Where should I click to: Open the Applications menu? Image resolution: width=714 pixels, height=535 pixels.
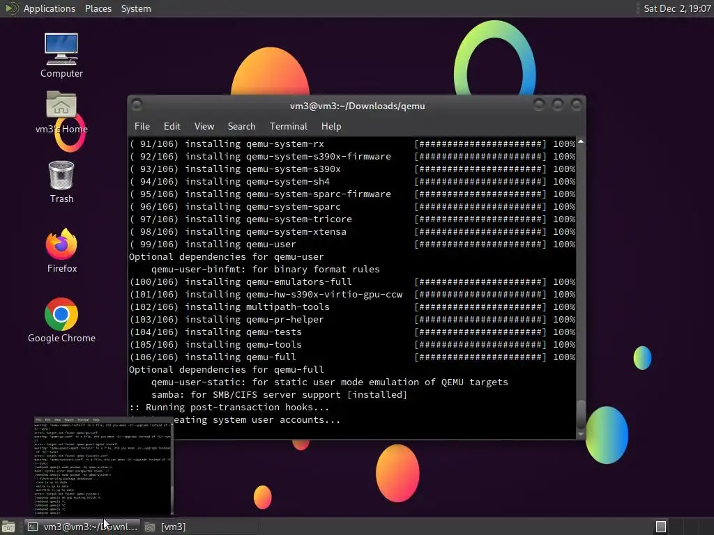point(50,8)
